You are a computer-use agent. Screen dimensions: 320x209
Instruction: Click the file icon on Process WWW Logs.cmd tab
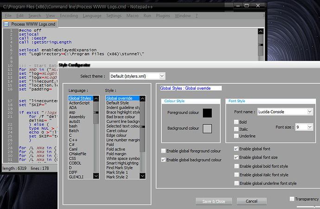pos(6,24)
